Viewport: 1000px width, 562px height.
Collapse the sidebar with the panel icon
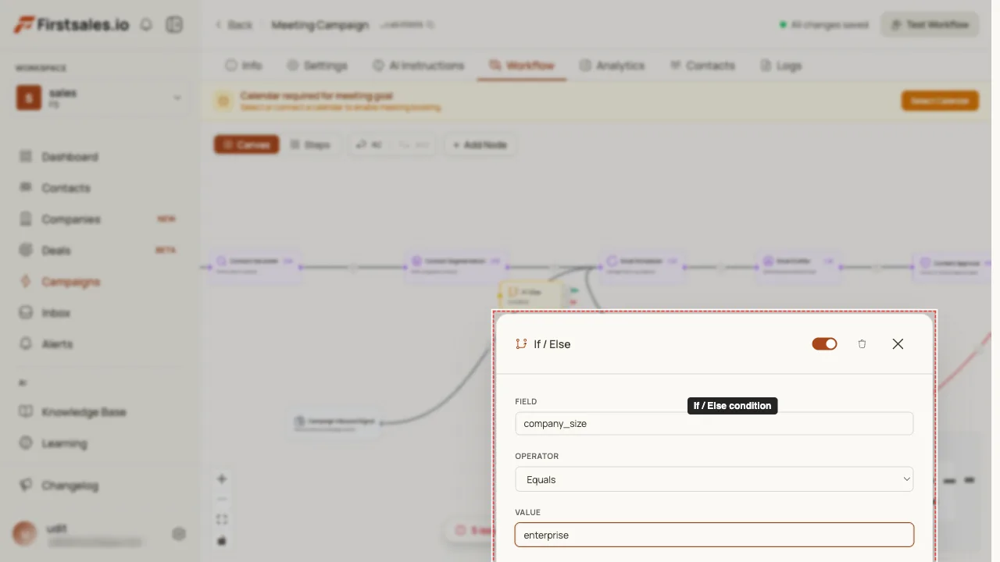[174, 25]
